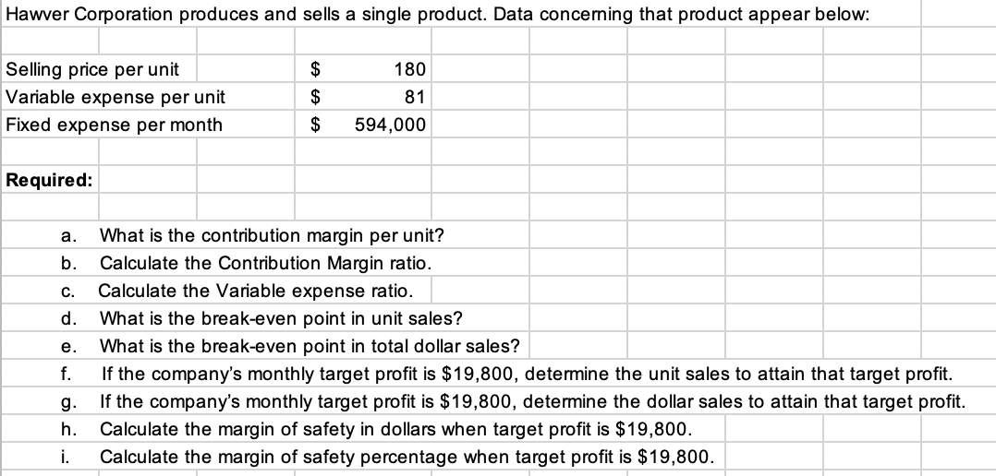
Task: Click the letter 'a.' list marker
Action: tap(69, 236)
